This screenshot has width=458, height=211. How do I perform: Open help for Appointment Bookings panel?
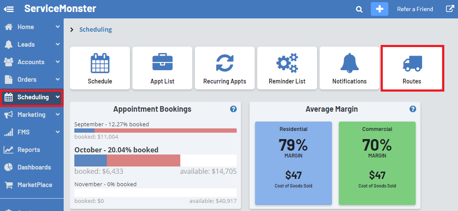233,109
